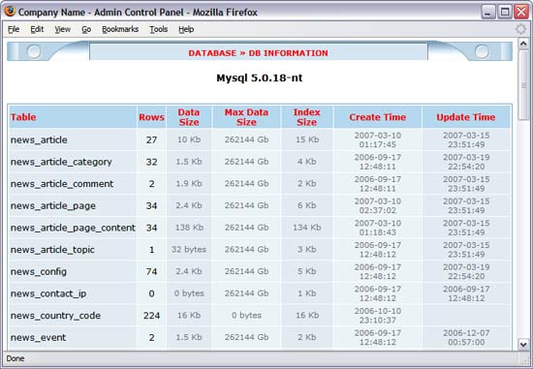Open the File menu

[14, 30]
